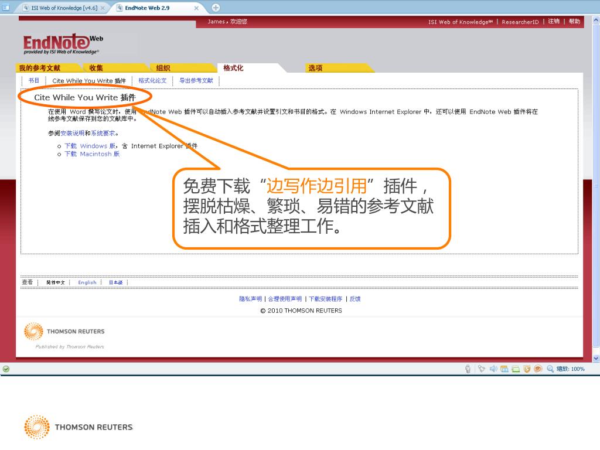Screen dimensions: 600x450
Task: Open the 安装说明 link
Action: pyautogui.click(x=72, y=133)
